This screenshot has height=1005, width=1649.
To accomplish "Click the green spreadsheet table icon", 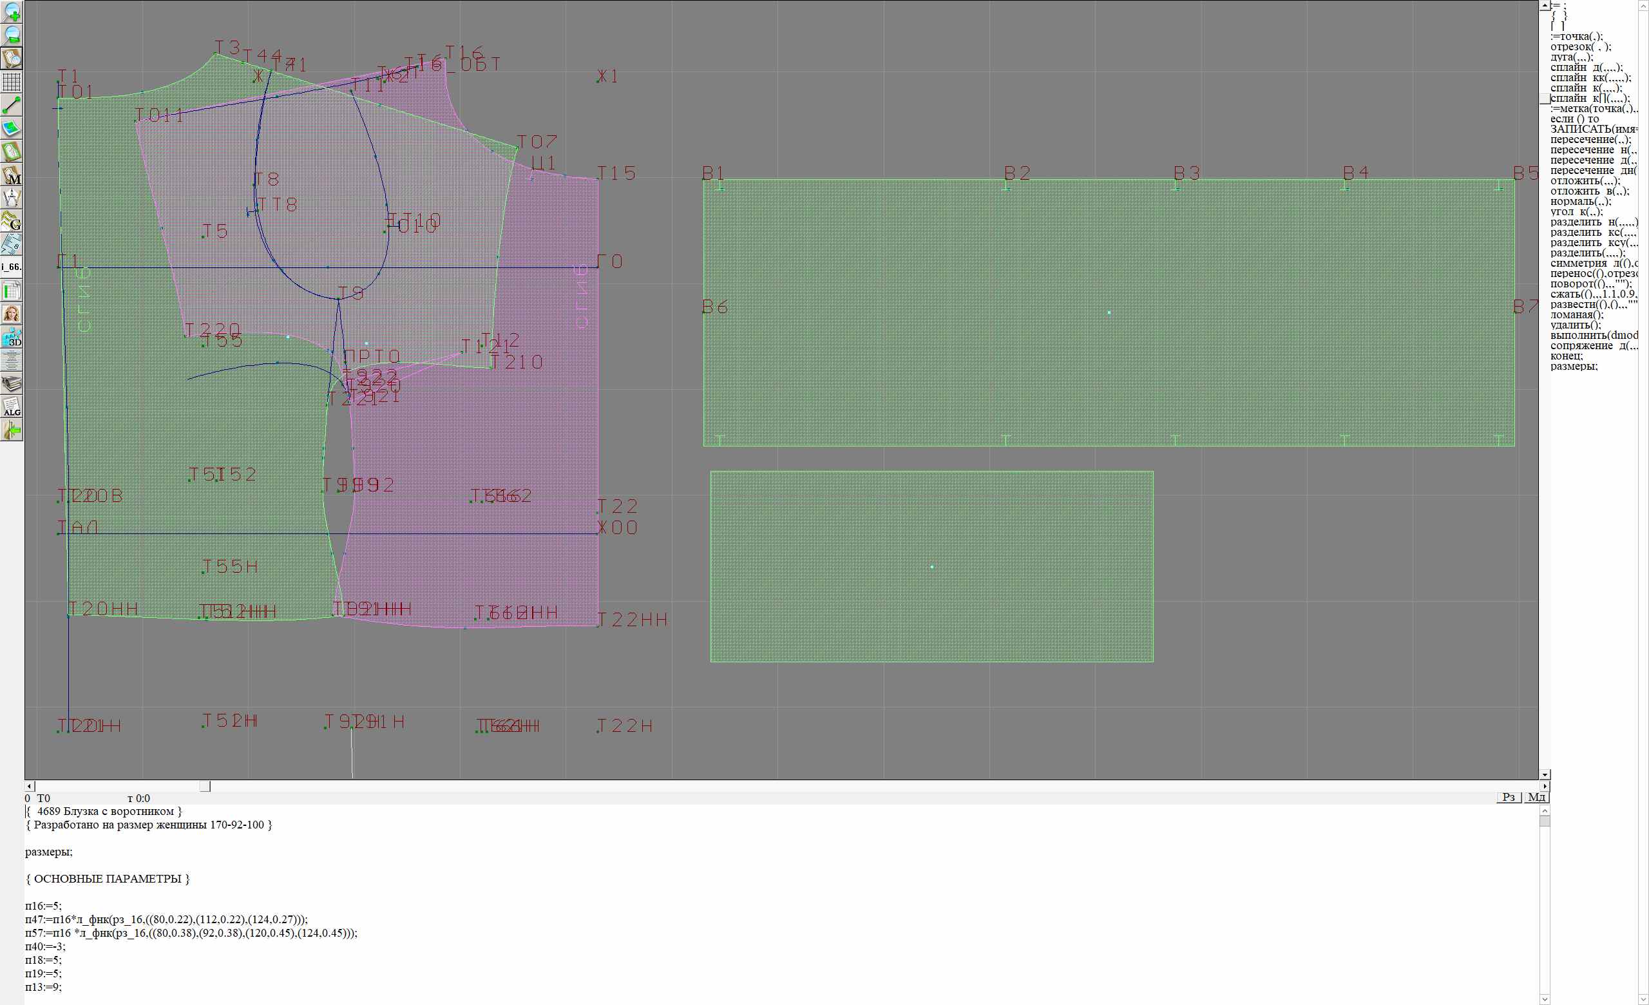I will pyautogui.click(x=12, y=291).
